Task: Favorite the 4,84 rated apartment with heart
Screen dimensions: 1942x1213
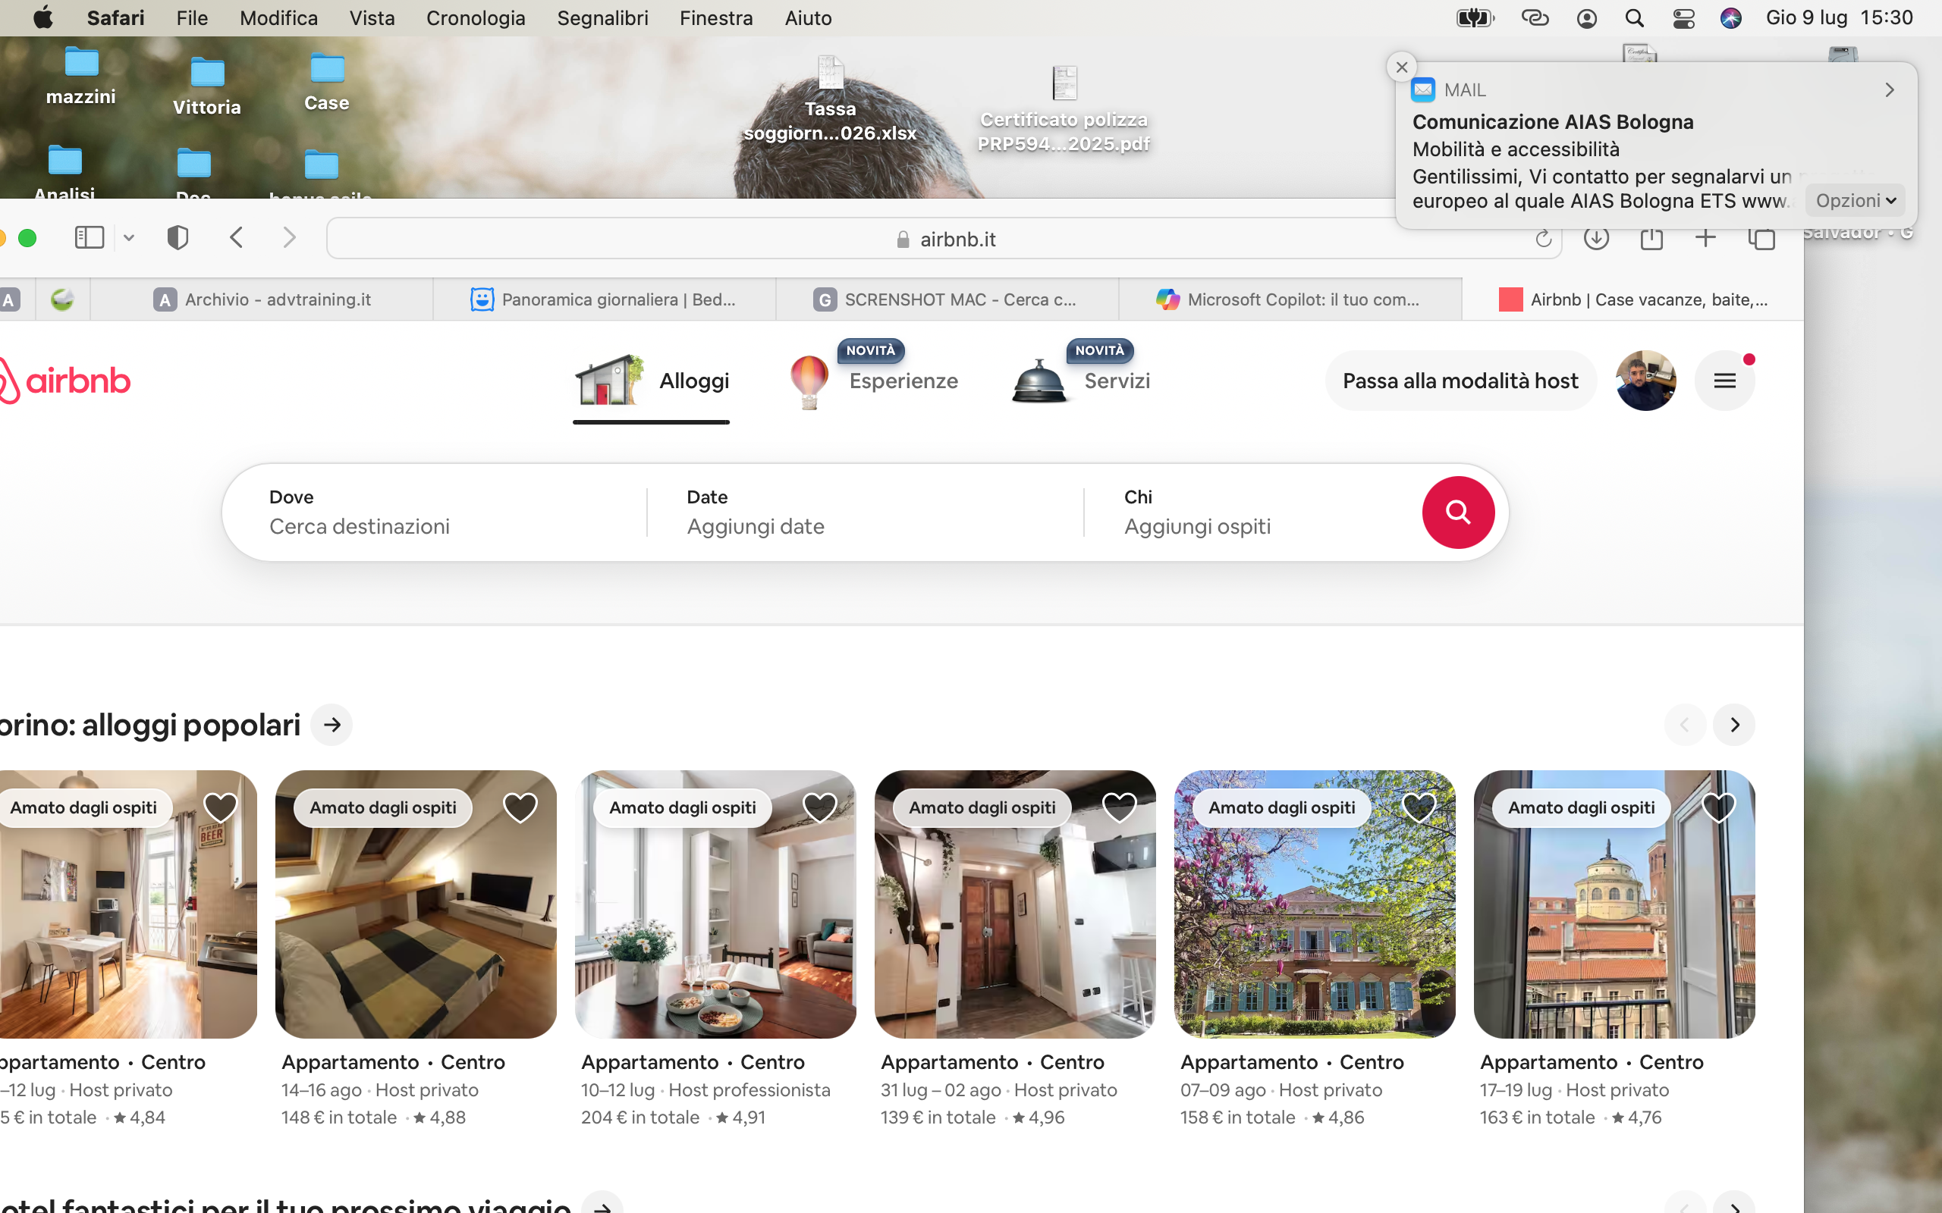Action: [x=221, y=807]
